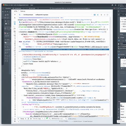The height and width of the screenshot is (126, 126).
Task: Click the blue file icon in the breadcrumb row
Action: pos(20,15)
